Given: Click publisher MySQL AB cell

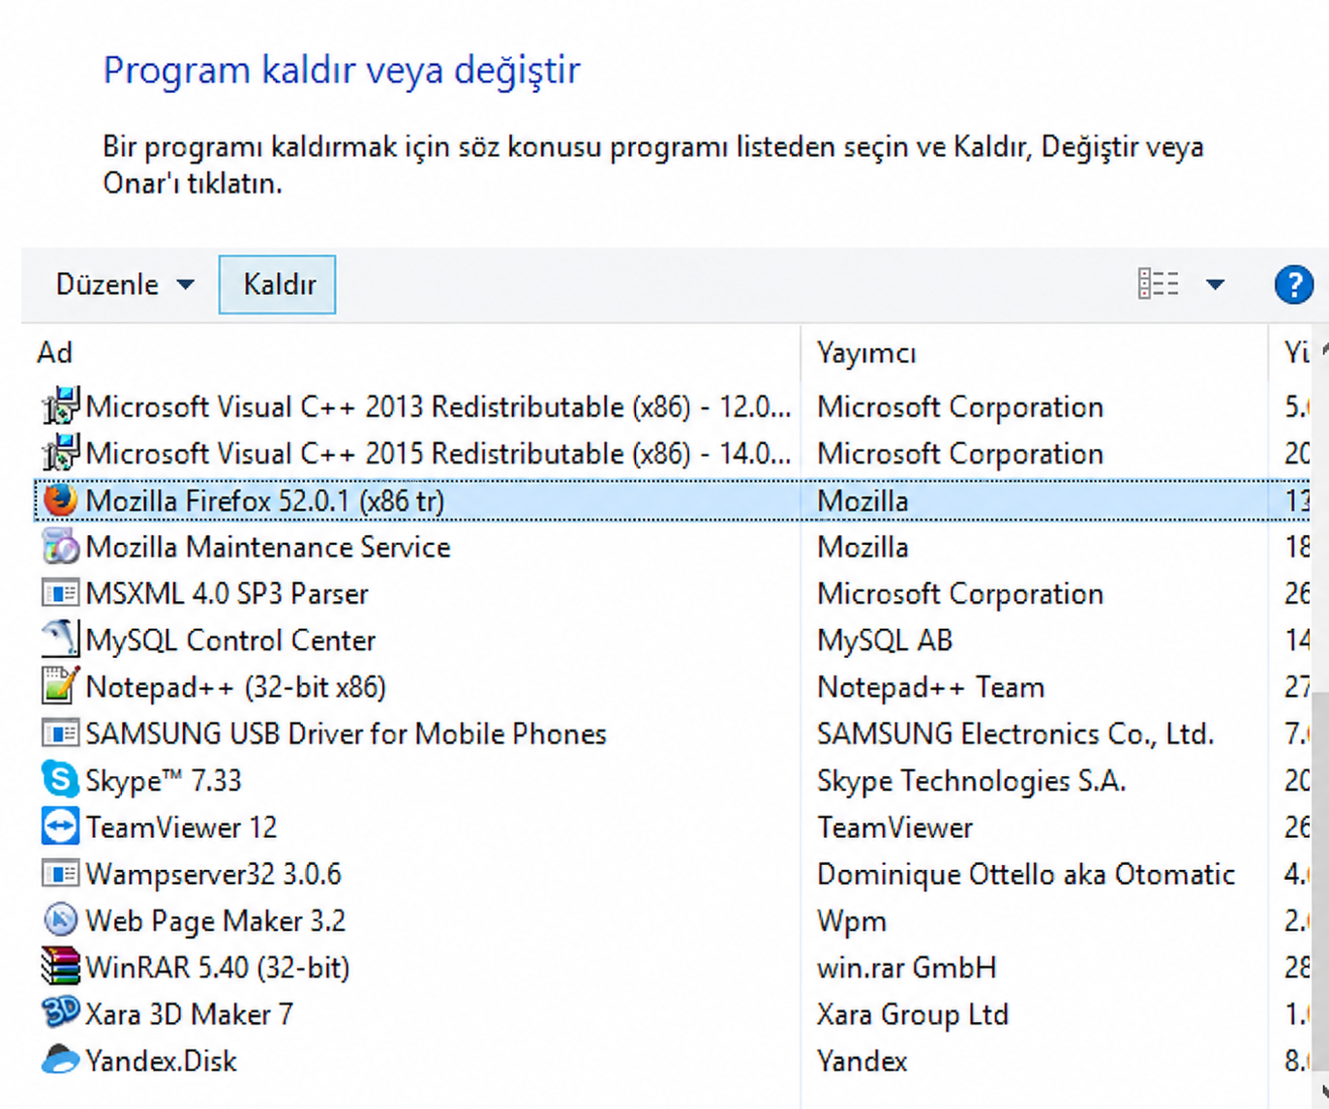Looking at the screenshot, I should click(x=885, y=640).
